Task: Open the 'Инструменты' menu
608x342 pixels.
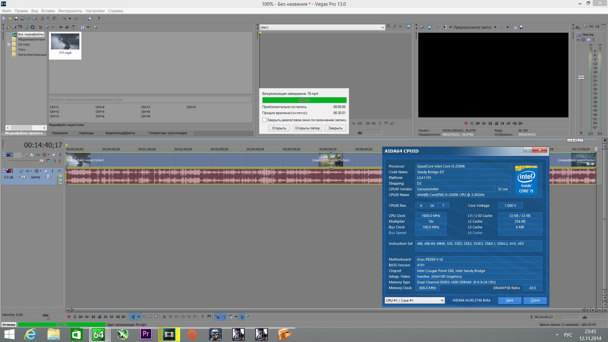Action: point(70,11)
